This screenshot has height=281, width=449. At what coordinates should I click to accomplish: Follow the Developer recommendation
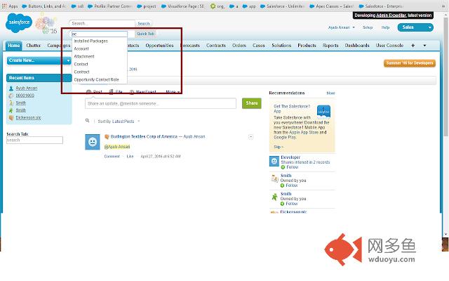[292, 167]
